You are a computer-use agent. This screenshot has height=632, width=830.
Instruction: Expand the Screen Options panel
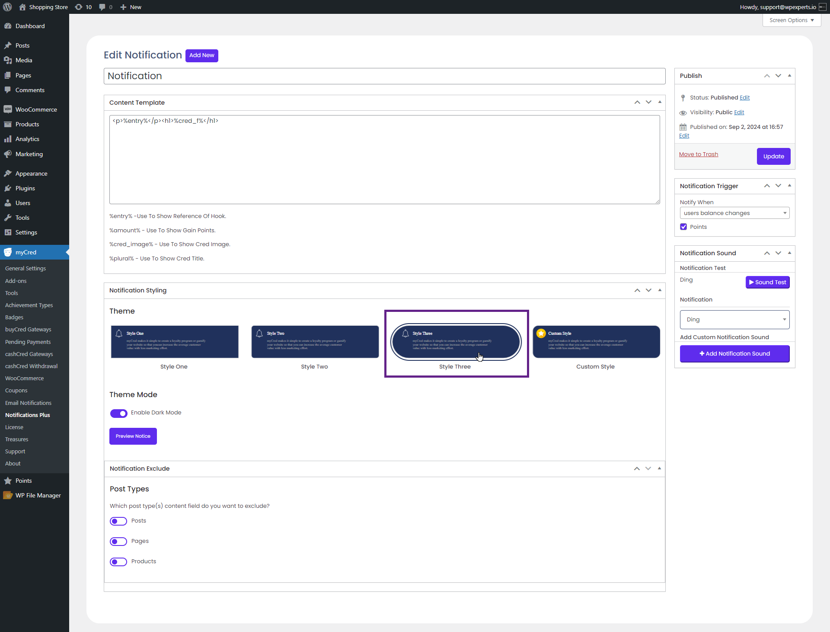point(791,20)
